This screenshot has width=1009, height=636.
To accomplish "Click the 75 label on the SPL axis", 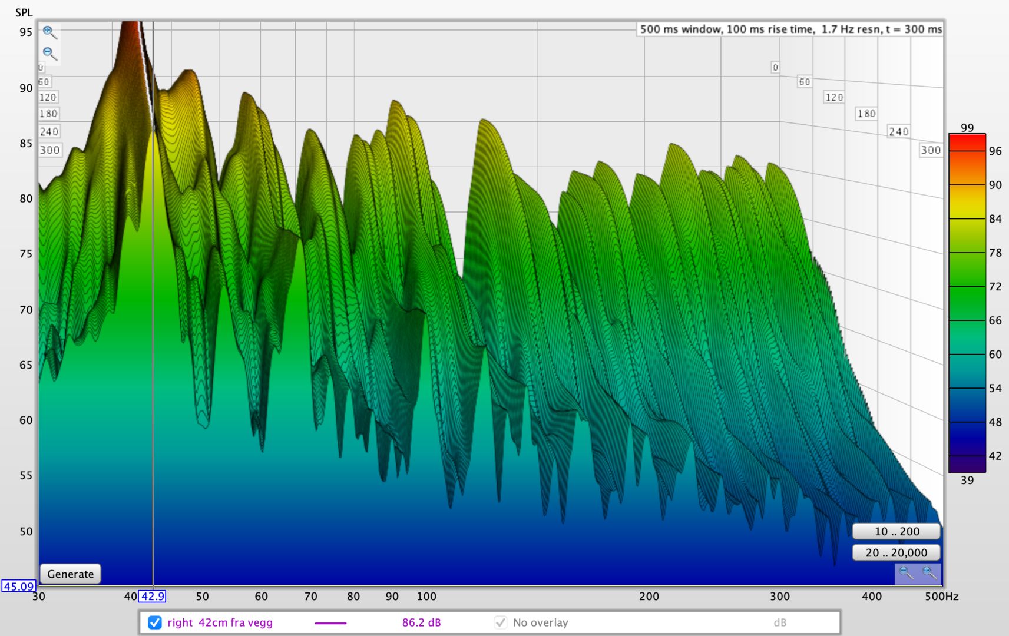I will click(x=26, y=254).
